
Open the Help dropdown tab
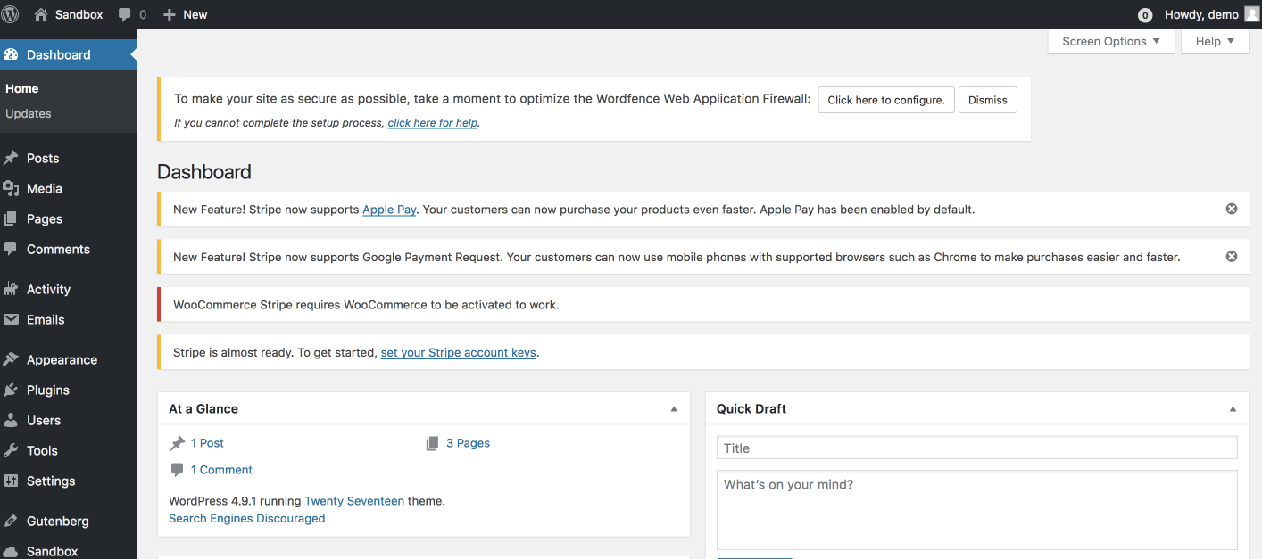point(1215,41)
